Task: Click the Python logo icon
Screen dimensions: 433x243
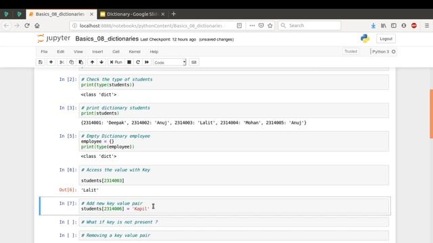Action: tap(365, 38)
